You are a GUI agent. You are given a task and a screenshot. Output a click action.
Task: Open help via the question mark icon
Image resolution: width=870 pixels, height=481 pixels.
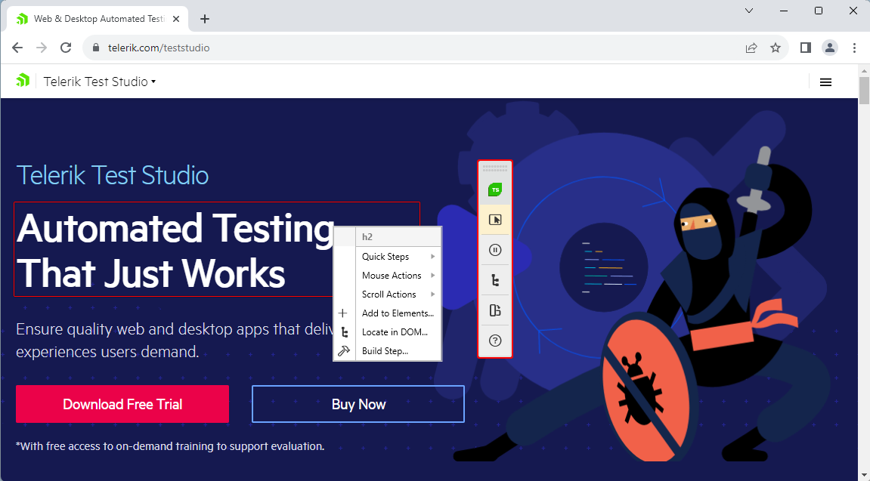[495, 341]
